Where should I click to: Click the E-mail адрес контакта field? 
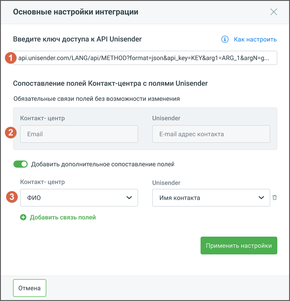211,134
